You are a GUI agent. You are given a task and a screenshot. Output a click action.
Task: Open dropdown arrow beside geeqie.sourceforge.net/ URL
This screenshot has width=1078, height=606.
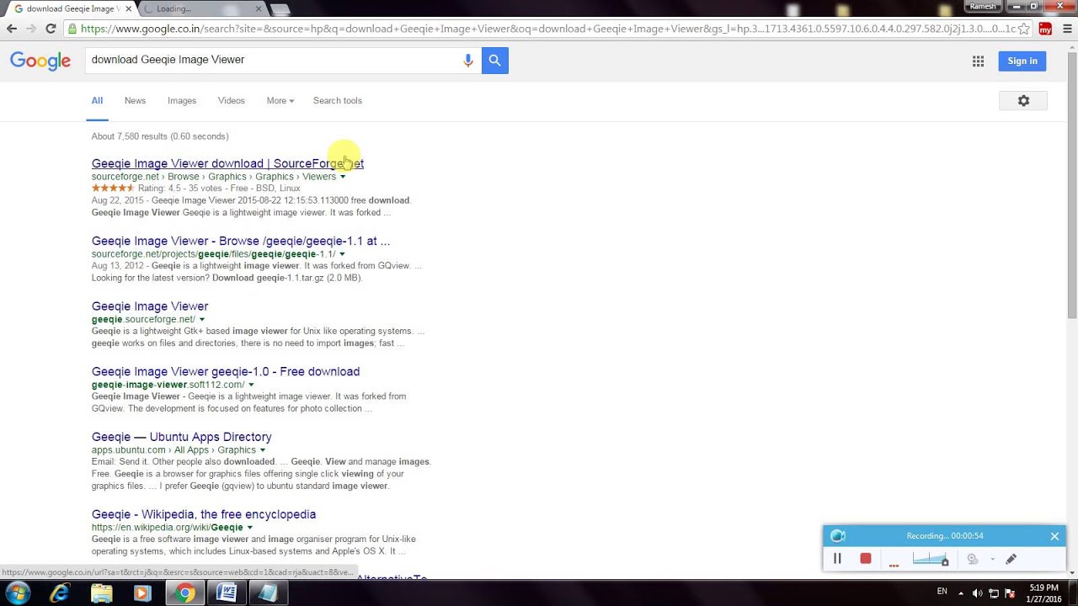[202, 320]
